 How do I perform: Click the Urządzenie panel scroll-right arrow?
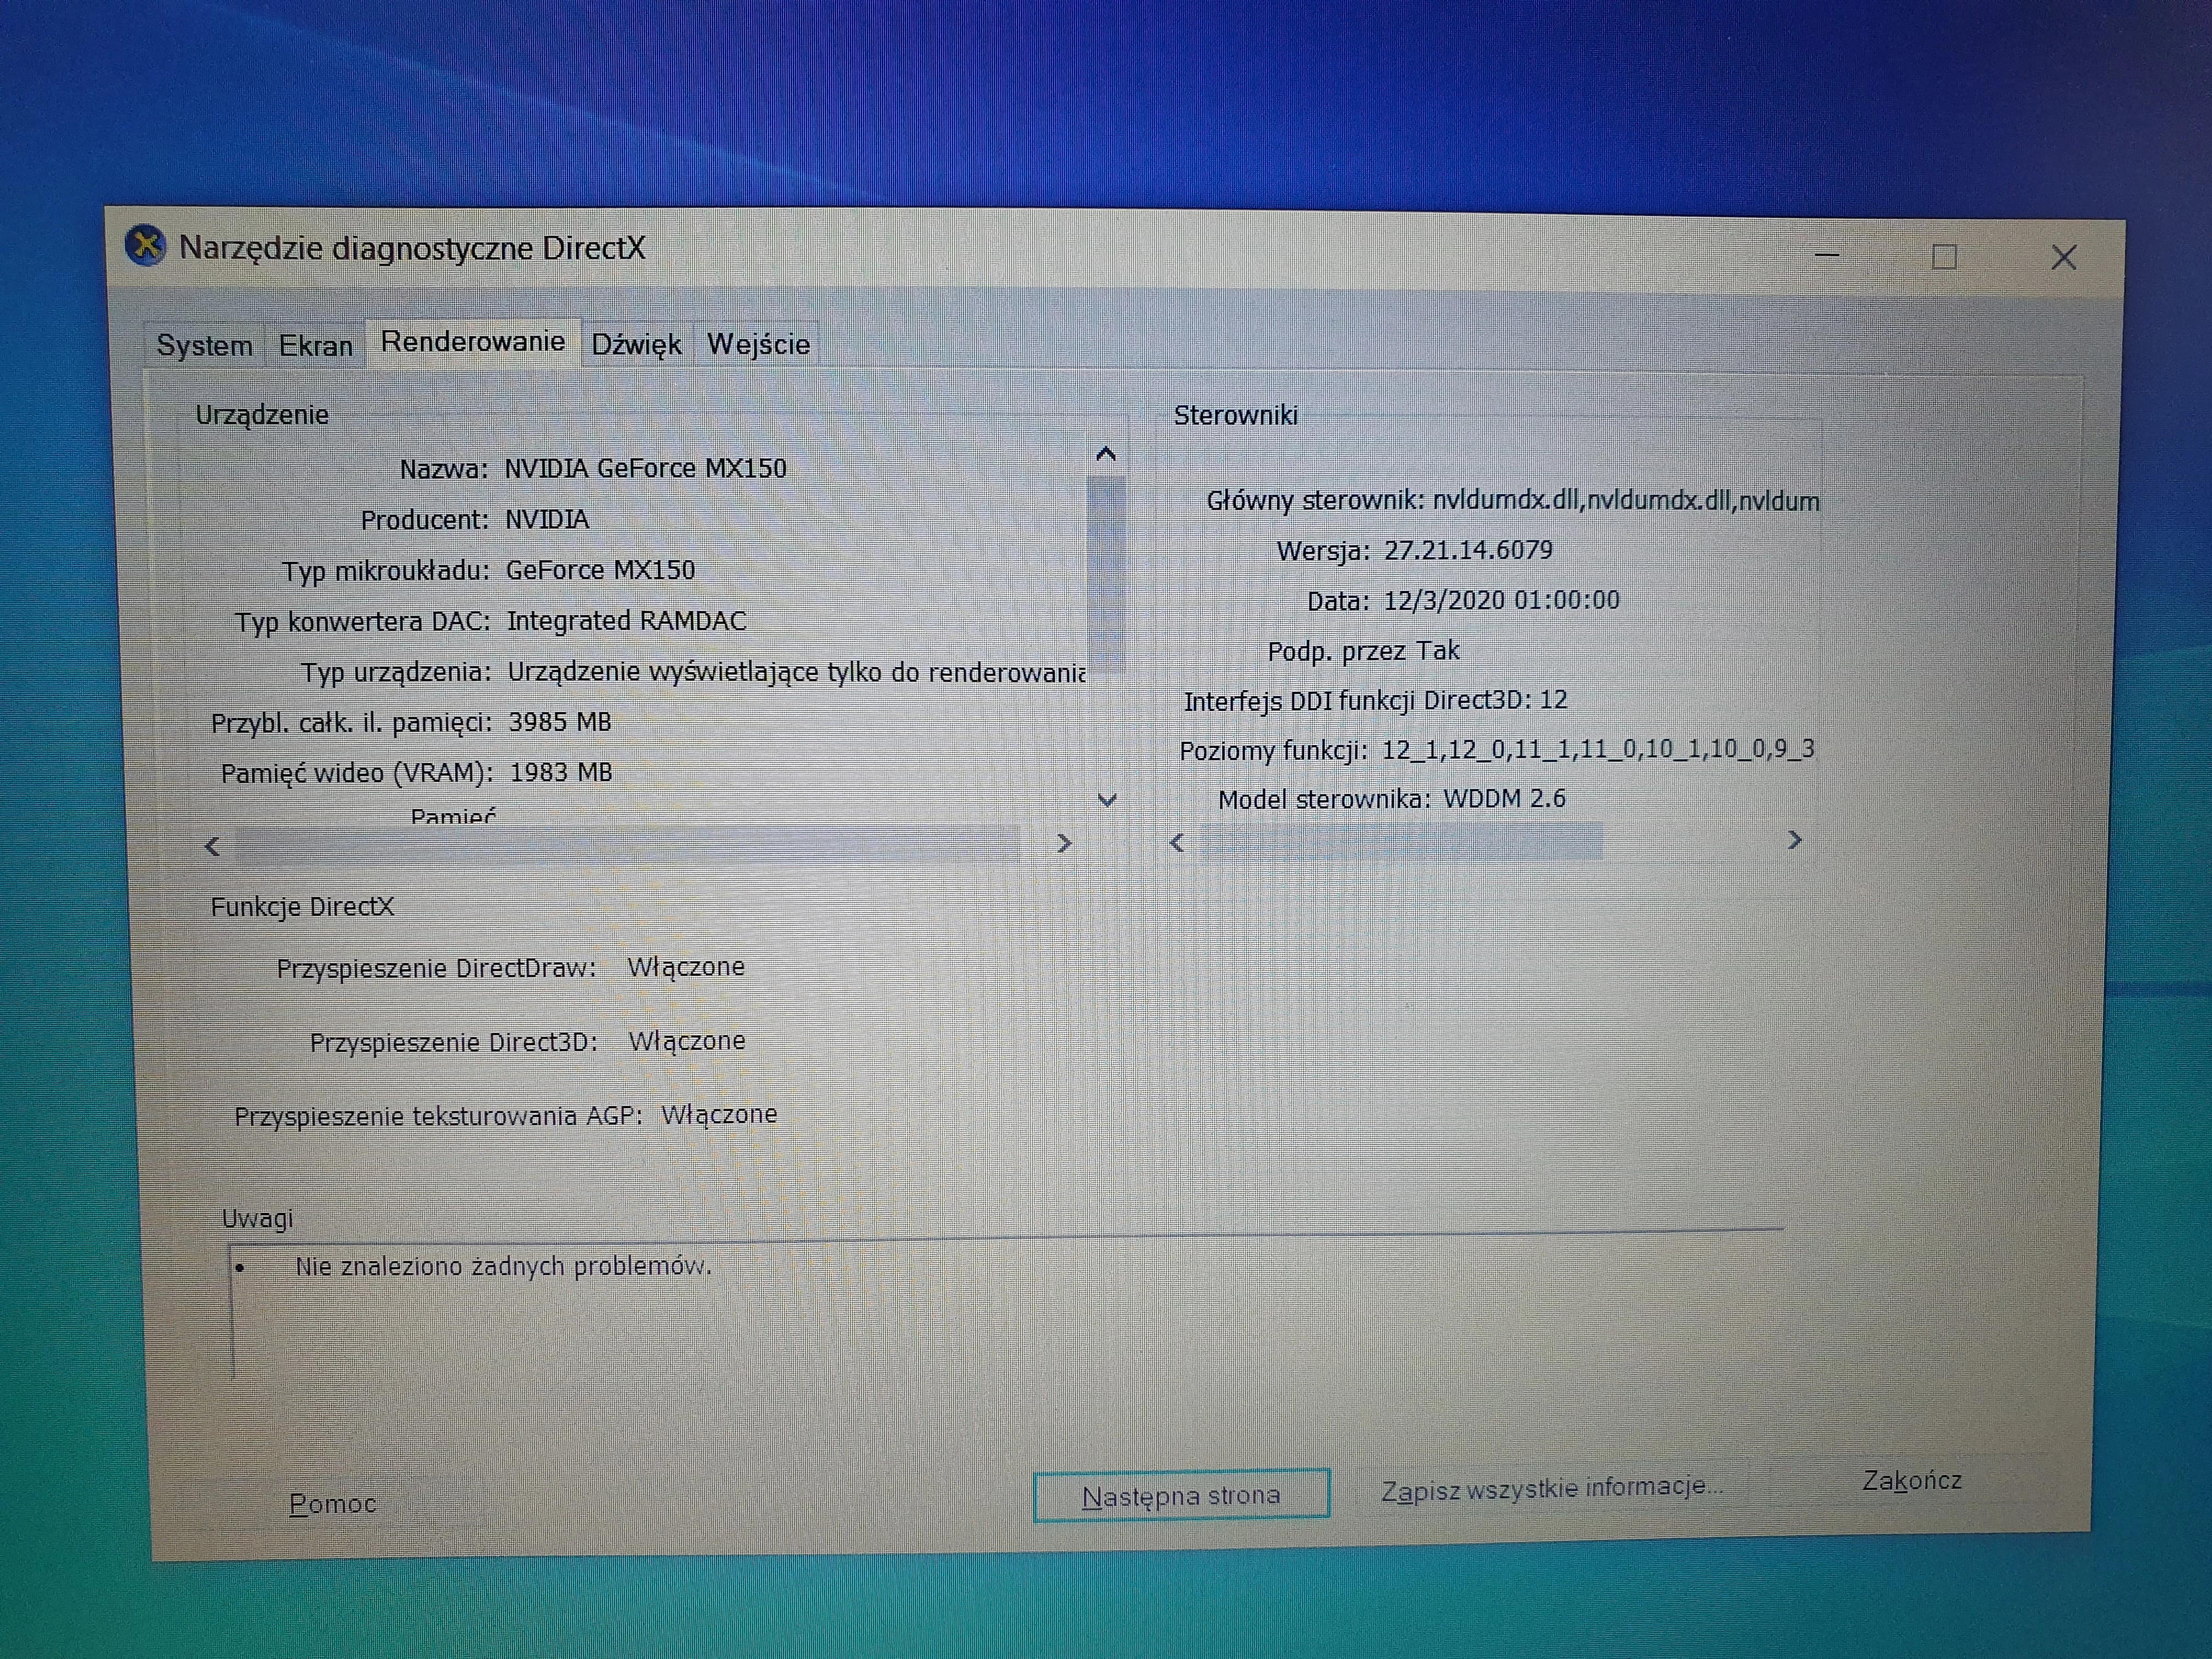(x=1064, y=843)
